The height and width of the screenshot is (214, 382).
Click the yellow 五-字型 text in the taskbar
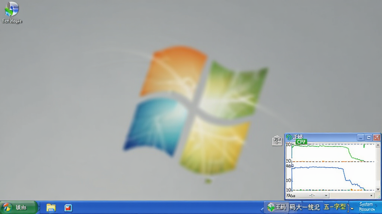[335, 207]
